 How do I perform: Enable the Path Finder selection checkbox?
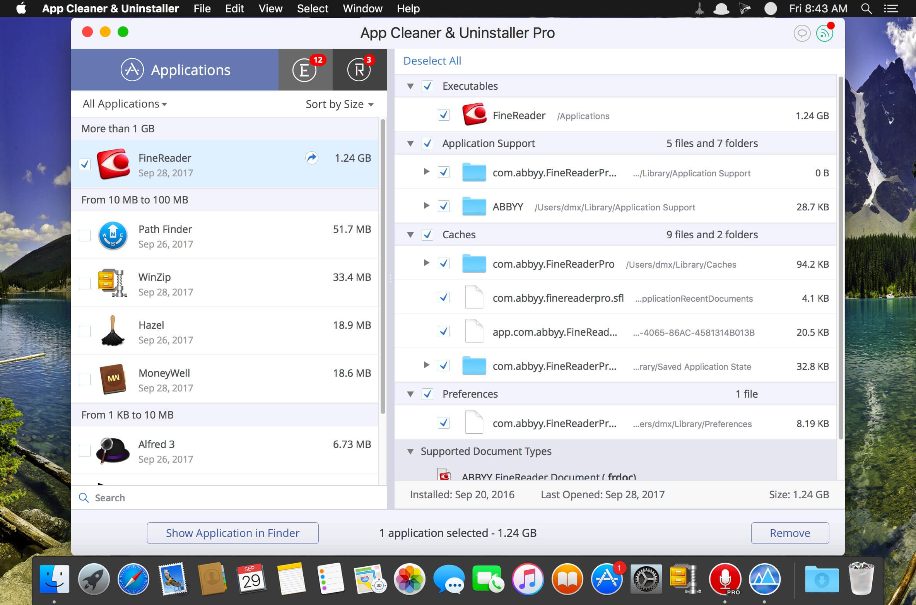85,235
